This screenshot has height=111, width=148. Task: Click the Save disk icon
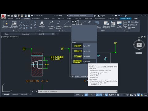(15, 16)
